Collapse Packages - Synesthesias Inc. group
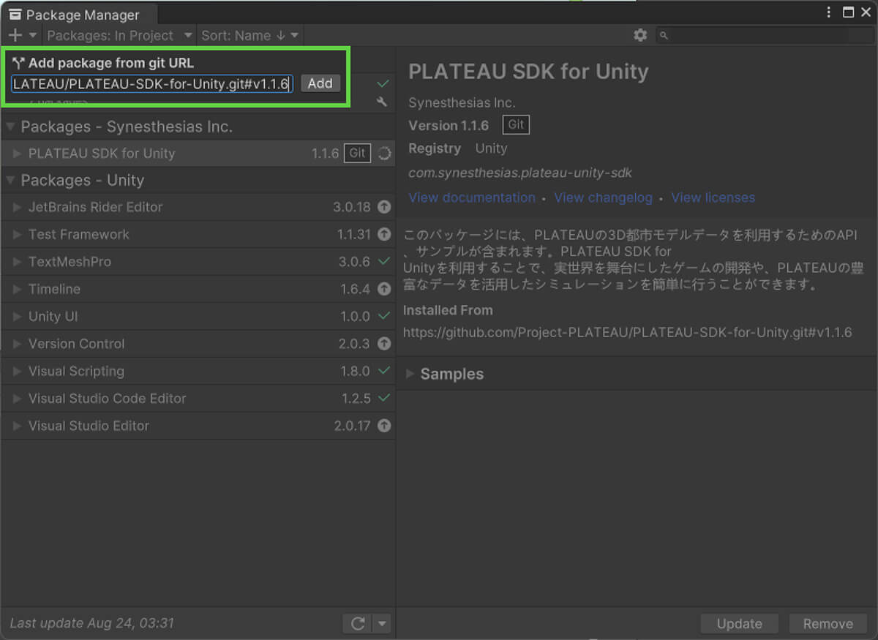The height and width of the screenshot is (640, 878). 10,127
